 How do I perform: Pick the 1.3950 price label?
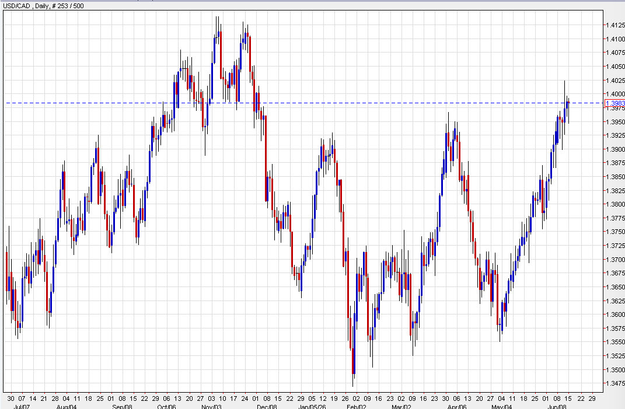615,122
